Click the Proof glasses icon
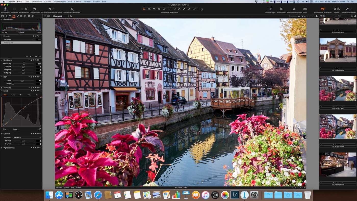This screenshot has height=201, width=357. tap(305, 9)
